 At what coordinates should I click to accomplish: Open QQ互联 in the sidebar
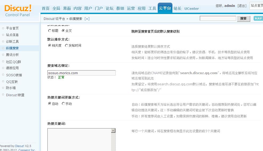click(x=12, y=82)
